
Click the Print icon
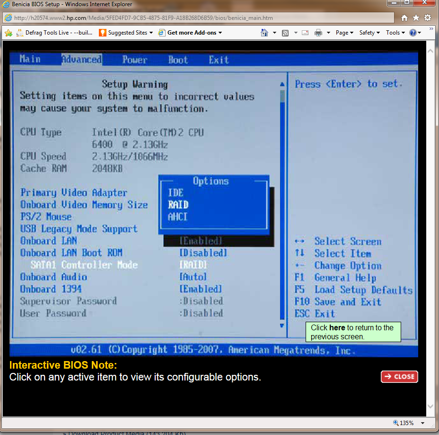point(318,33)
